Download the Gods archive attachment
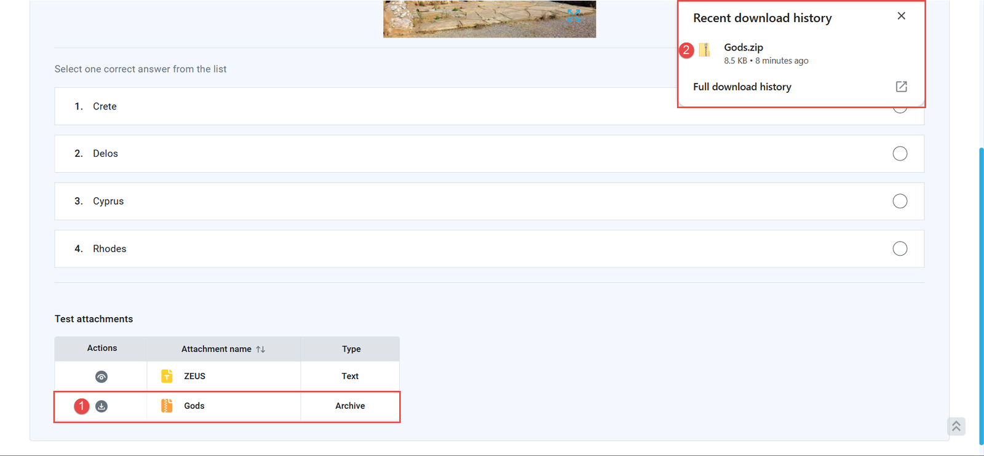984x456 pixels. [101, 406]
